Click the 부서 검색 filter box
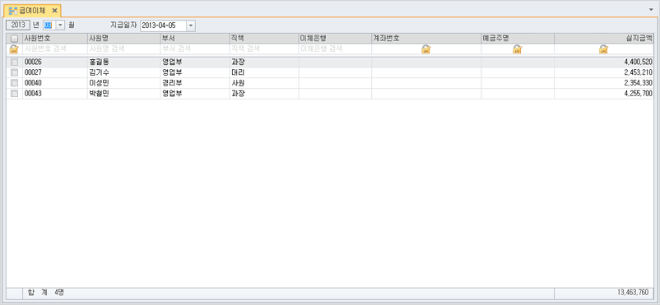This screenshot has height=305, width=660. click(x=194, y=49)
